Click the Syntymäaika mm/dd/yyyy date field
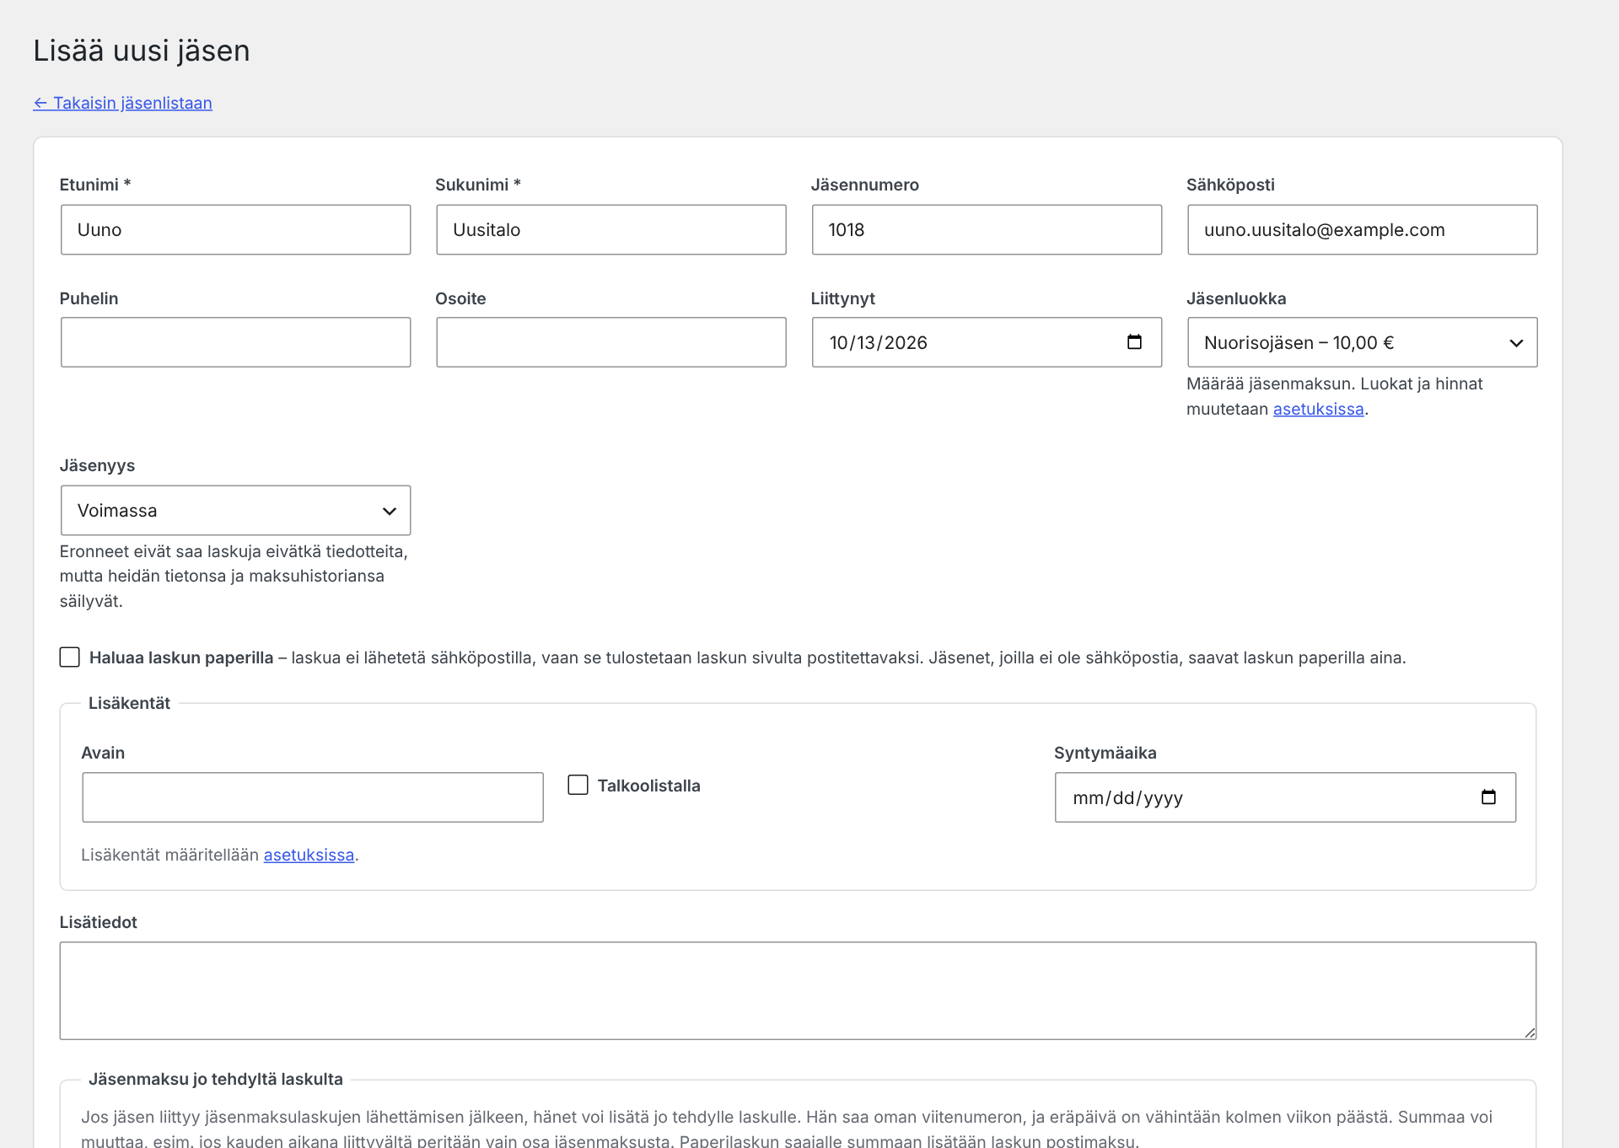Image resolution: width=1619 pixels, height=1148 pixels. coord(1284,797)
